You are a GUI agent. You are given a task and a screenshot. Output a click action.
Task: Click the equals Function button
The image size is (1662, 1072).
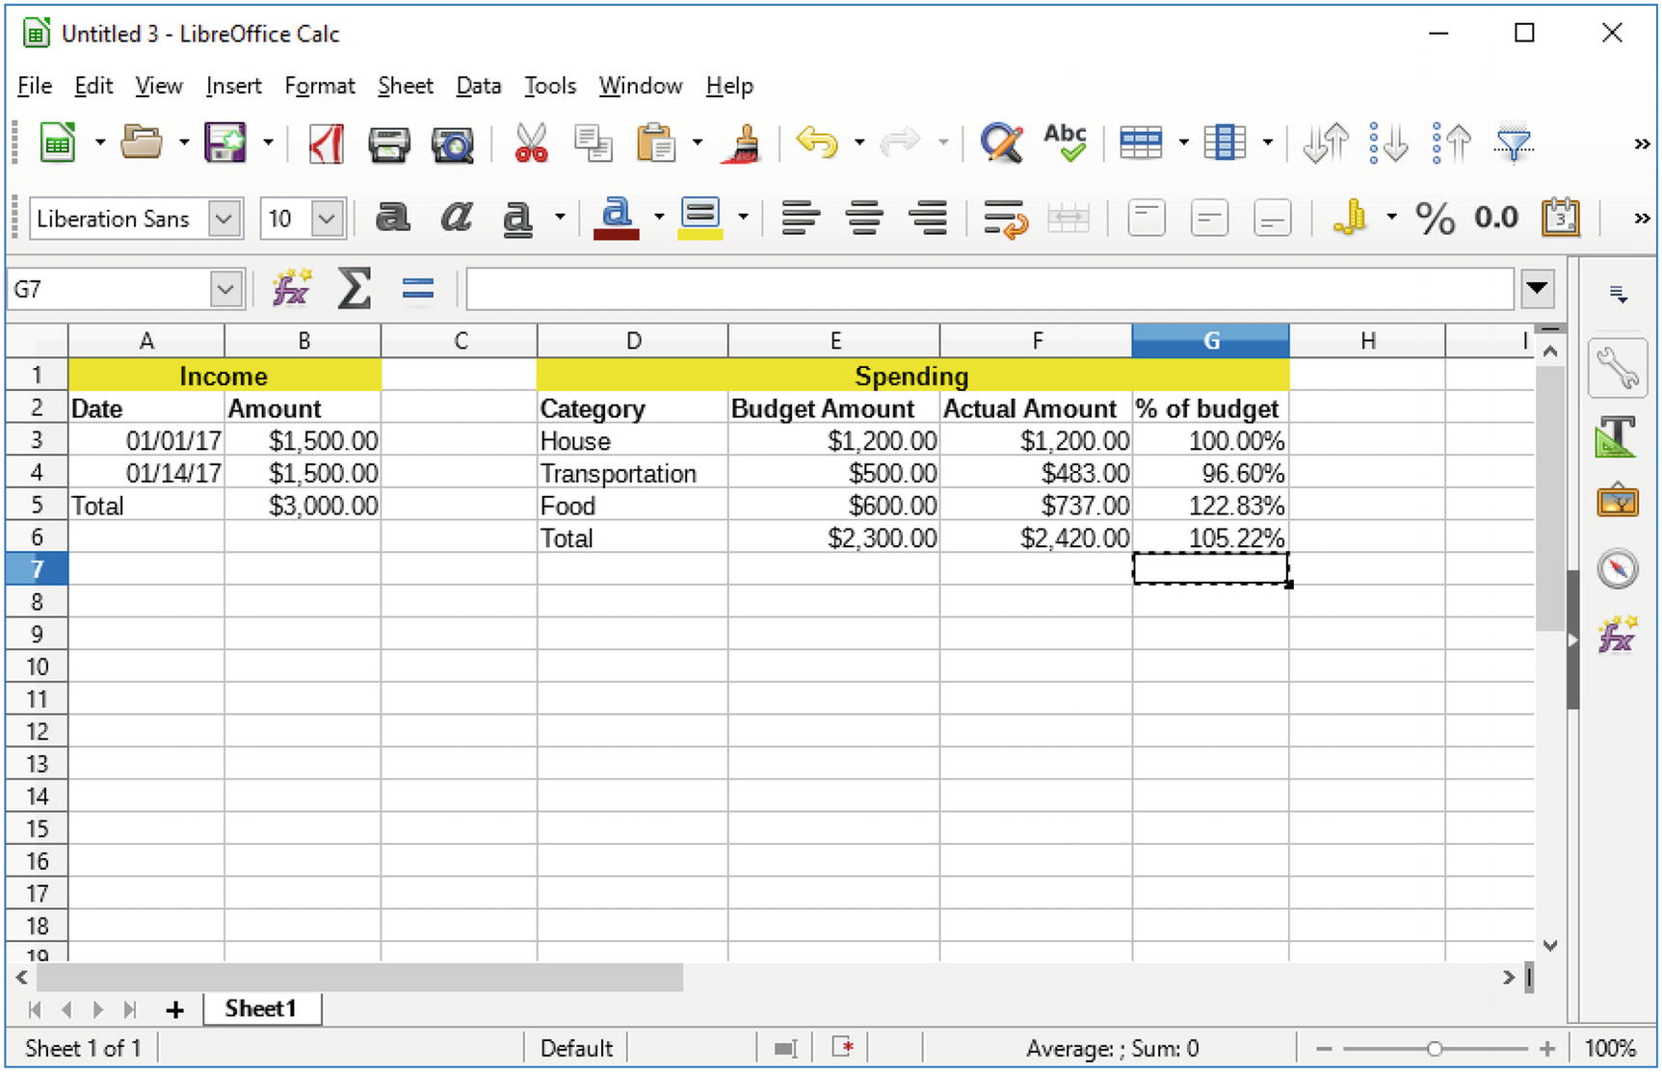pyautogui.click(x=418, y=288)
